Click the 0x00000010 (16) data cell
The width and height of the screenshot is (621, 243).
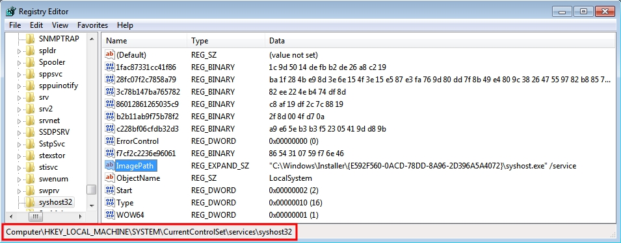(x=295, y=203)
